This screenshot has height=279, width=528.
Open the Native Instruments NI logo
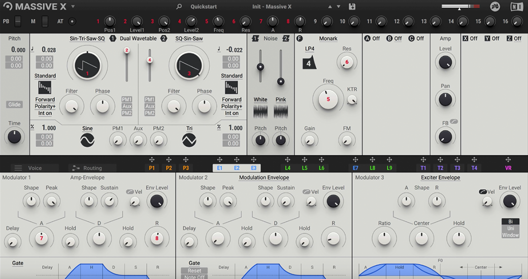(516, 7)
